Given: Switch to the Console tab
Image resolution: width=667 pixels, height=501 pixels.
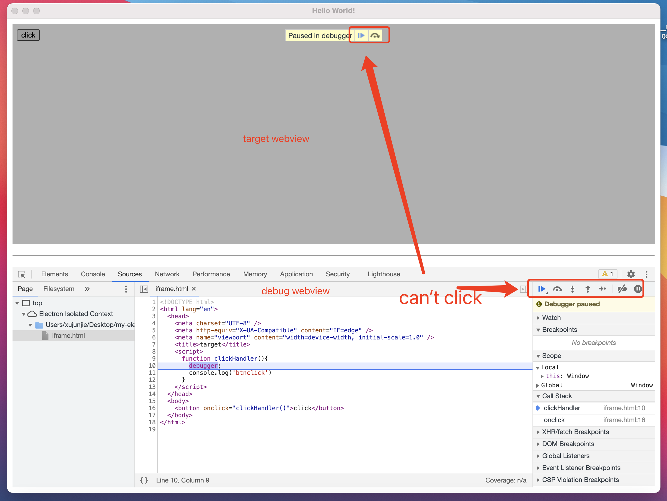Looking at the screenshot, I should coord(93,274).
